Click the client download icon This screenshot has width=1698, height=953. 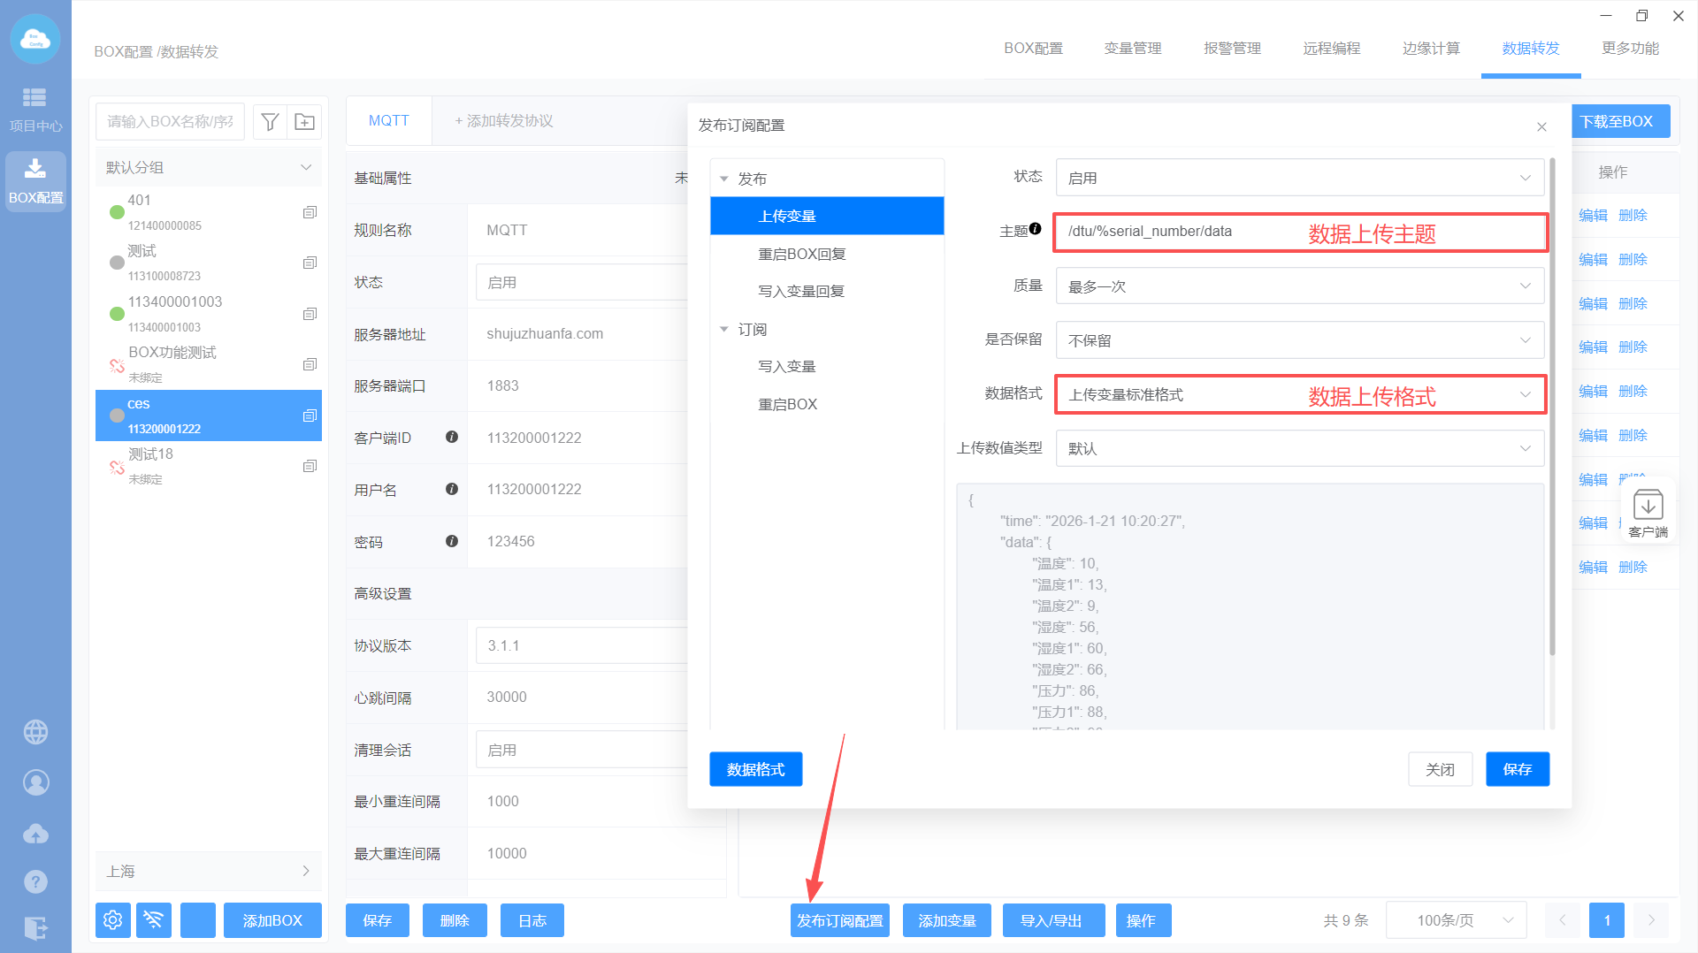click(1648, 513)
